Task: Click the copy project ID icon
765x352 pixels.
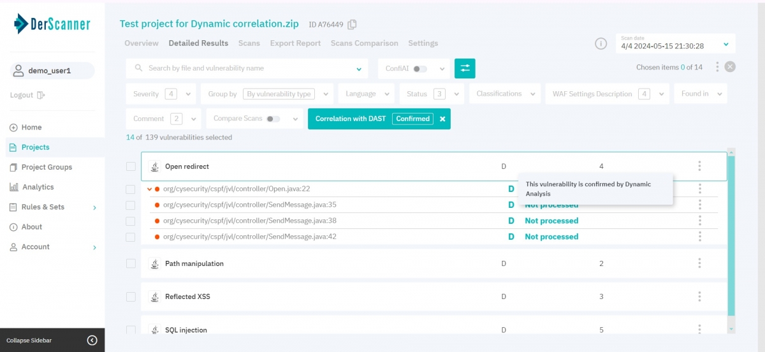Action: pyautogui.click(x=352, y=24)
